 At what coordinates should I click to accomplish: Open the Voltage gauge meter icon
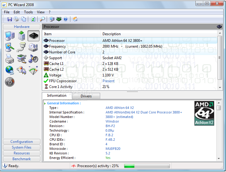coord(33,70)
